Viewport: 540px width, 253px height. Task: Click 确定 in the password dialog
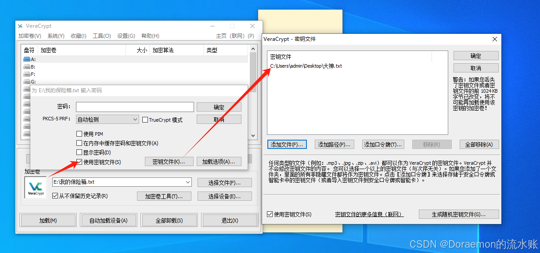219,107
